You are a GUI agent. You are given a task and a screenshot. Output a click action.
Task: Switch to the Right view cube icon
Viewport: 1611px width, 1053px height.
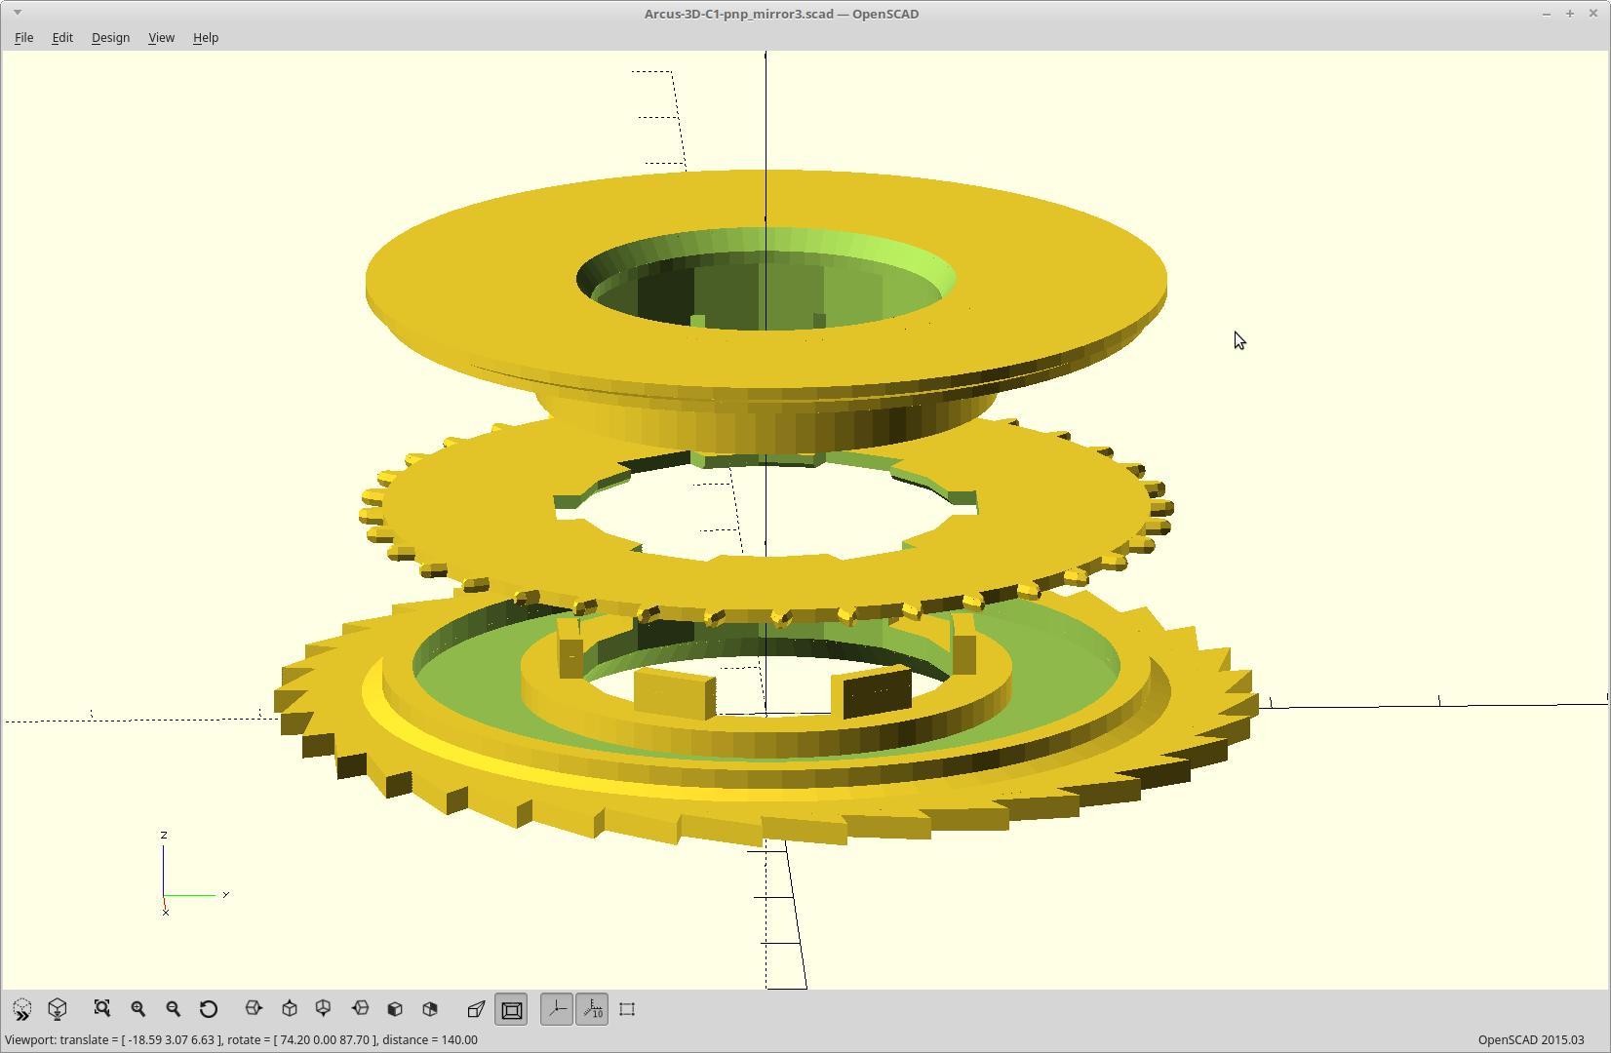click(254, 1009)
